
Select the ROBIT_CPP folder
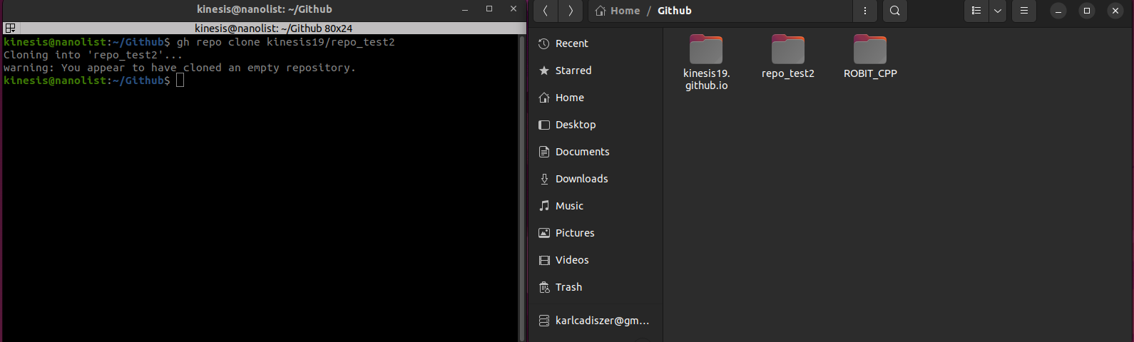click(870, 57)
